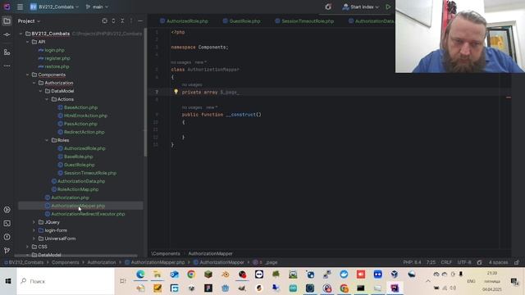The image size is (525, 295).
Task: Click the Select Opened File target icon
Action: pyautogui.click(x=105, y=20)
